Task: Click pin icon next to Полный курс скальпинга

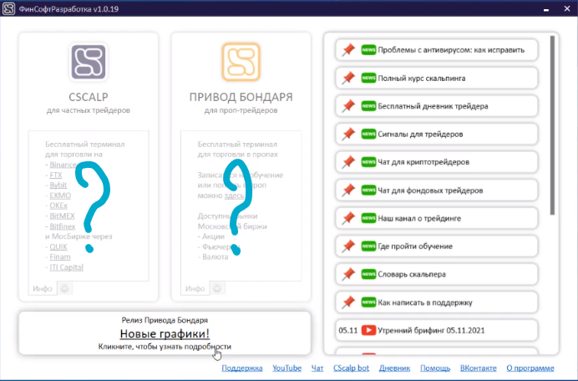Action: click(x=348, y=78)
